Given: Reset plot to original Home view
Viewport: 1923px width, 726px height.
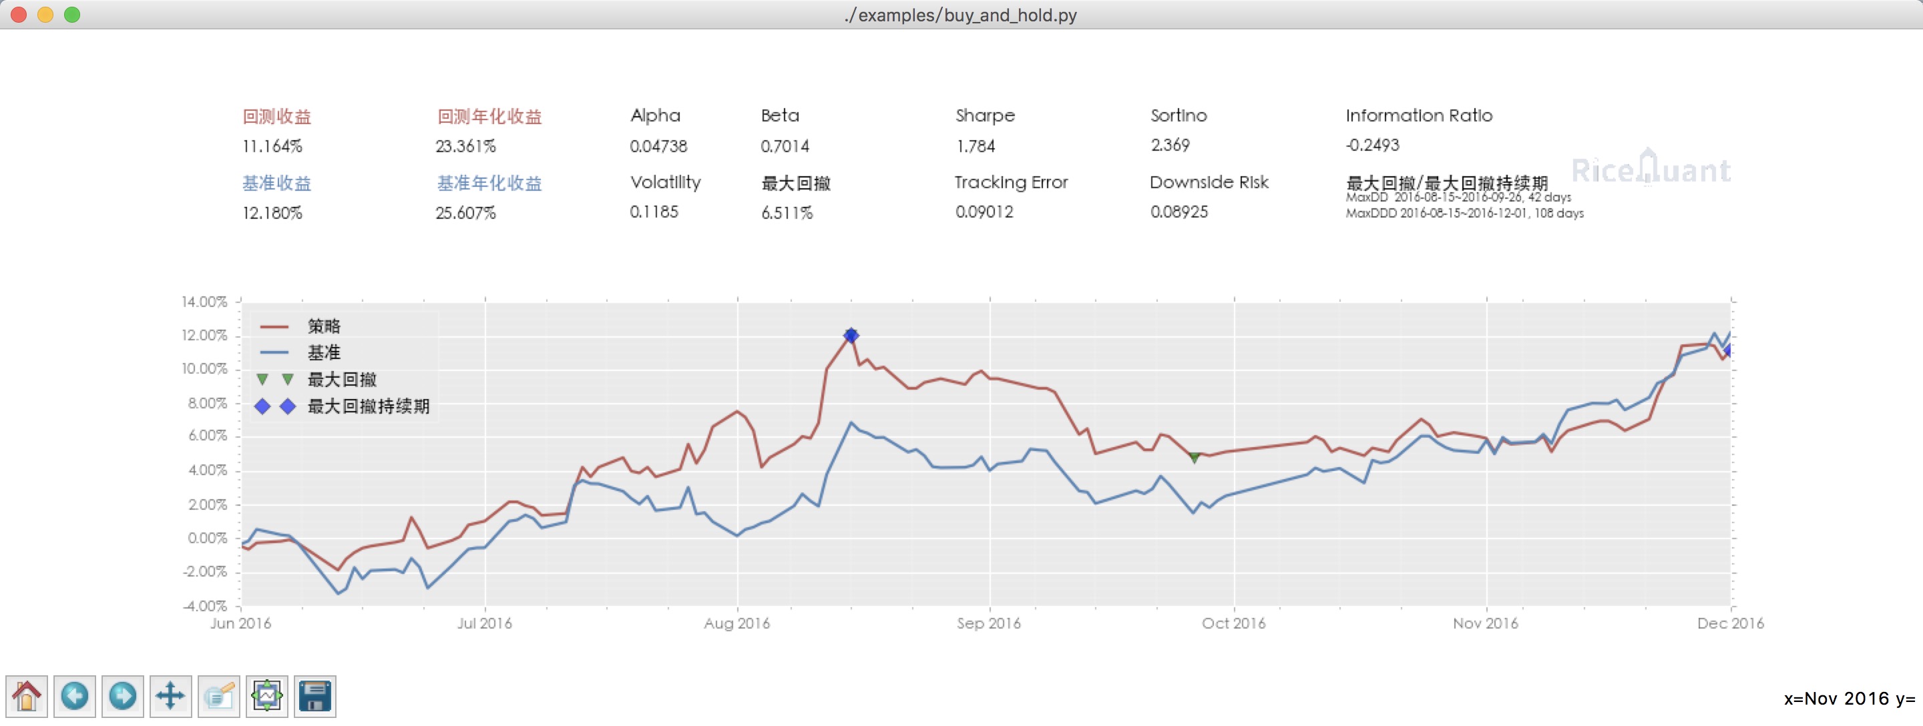Looking at the screenshot, I should tap(27, 695).
